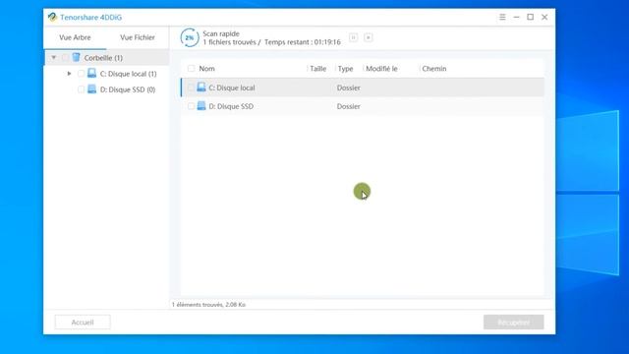Click the 1 fichiers trouvés text
Viewport: 629px width, 354px height.
point(229,42)
